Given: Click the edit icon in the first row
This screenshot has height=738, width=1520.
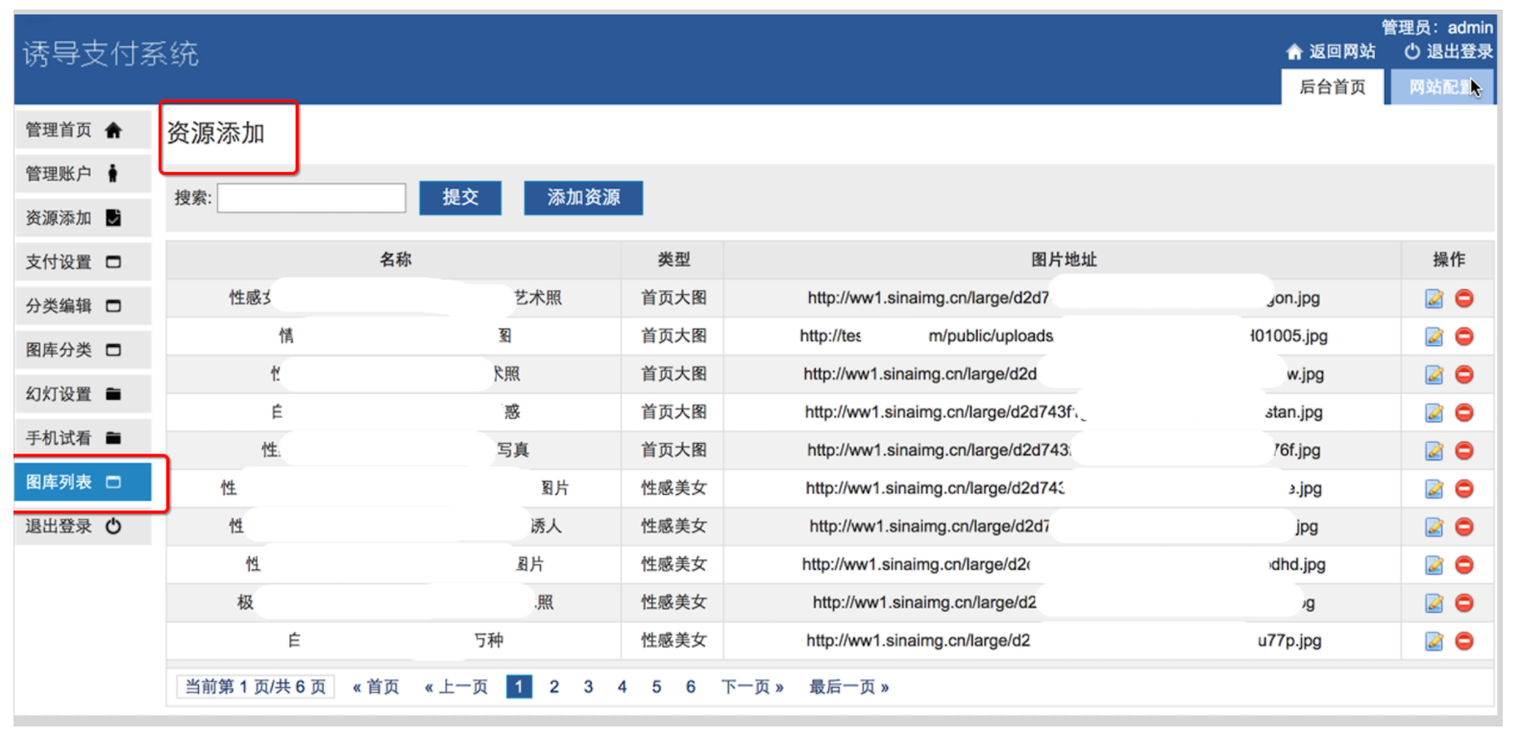Looking at the screenshot, I should pos(1434,299).
